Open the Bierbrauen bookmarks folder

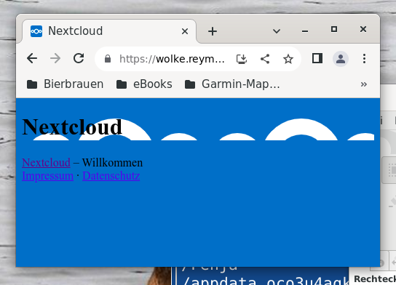[x=66, y=84]
